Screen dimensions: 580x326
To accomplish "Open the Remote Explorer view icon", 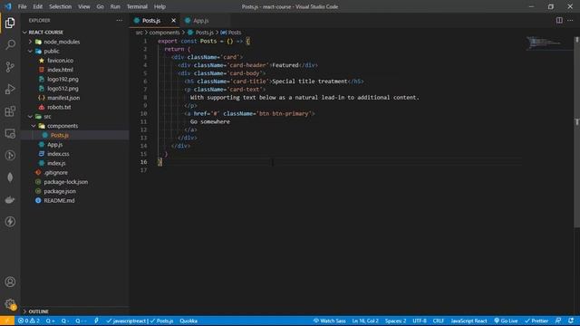I will pyautogui.click(x=10, y=133).
